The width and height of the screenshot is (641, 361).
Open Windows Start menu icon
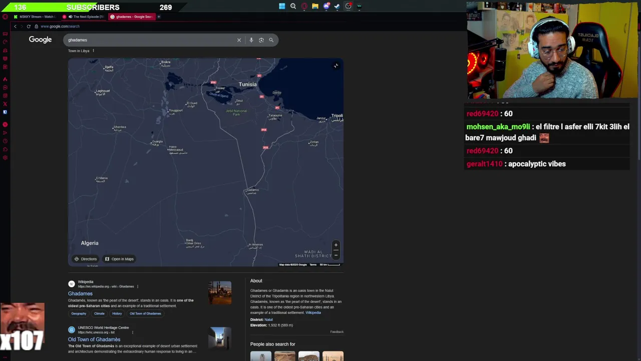282,7
